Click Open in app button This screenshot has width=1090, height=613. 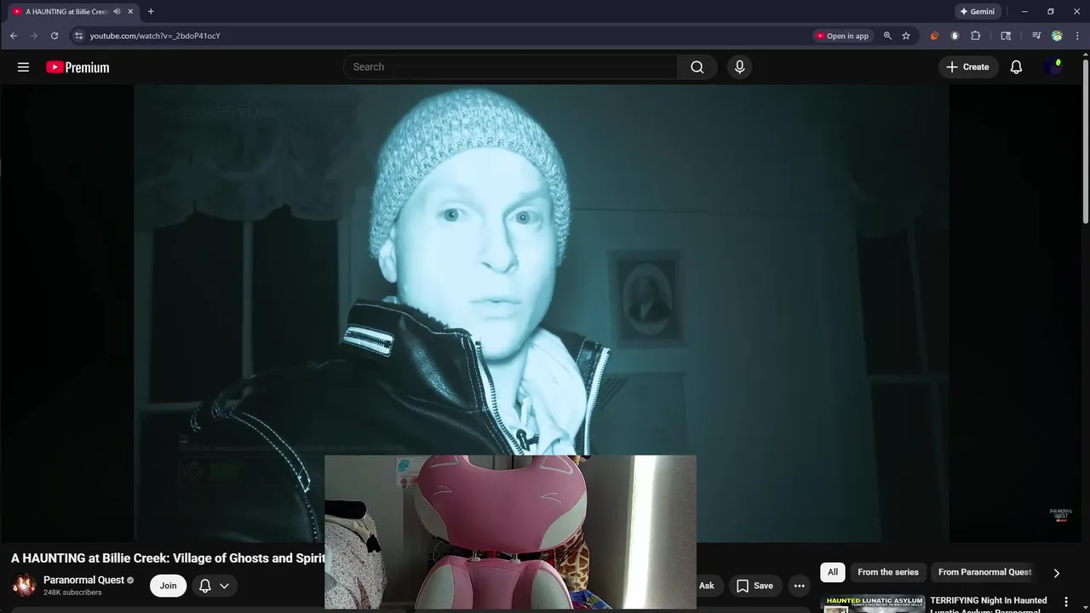[x=842, y=36]
